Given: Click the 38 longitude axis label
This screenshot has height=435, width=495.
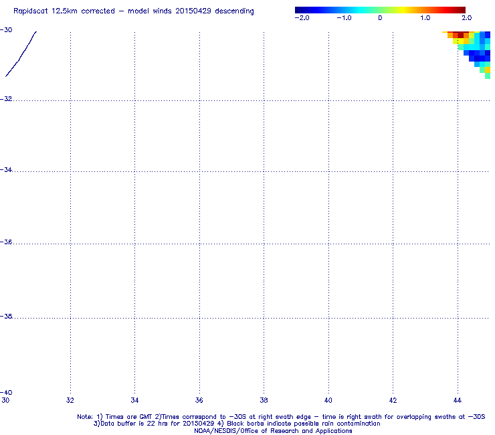Looking at the screenshot, I should coord(264,401).
